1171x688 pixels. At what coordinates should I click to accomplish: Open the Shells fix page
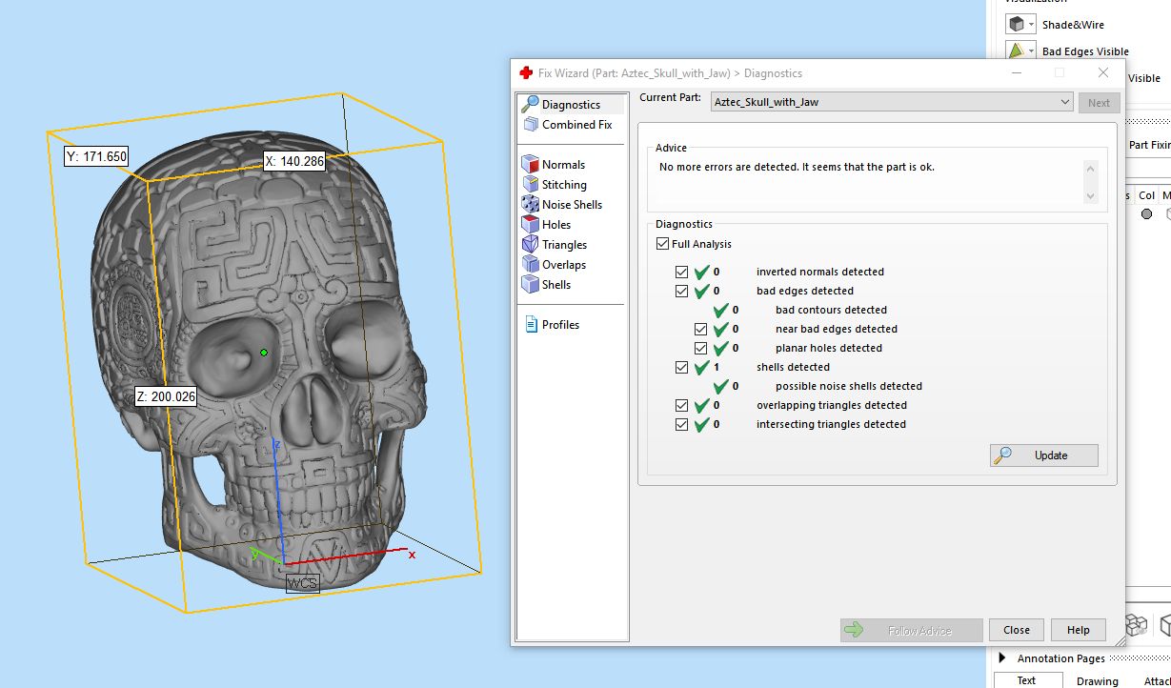(556, 285)
